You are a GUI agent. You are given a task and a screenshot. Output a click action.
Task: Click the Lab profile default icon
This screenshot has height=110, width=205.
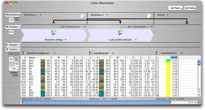120,33
